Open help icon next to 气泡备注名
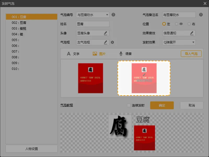Image resolution: width=209 pixels, height=157 pixels. [201, 15]
